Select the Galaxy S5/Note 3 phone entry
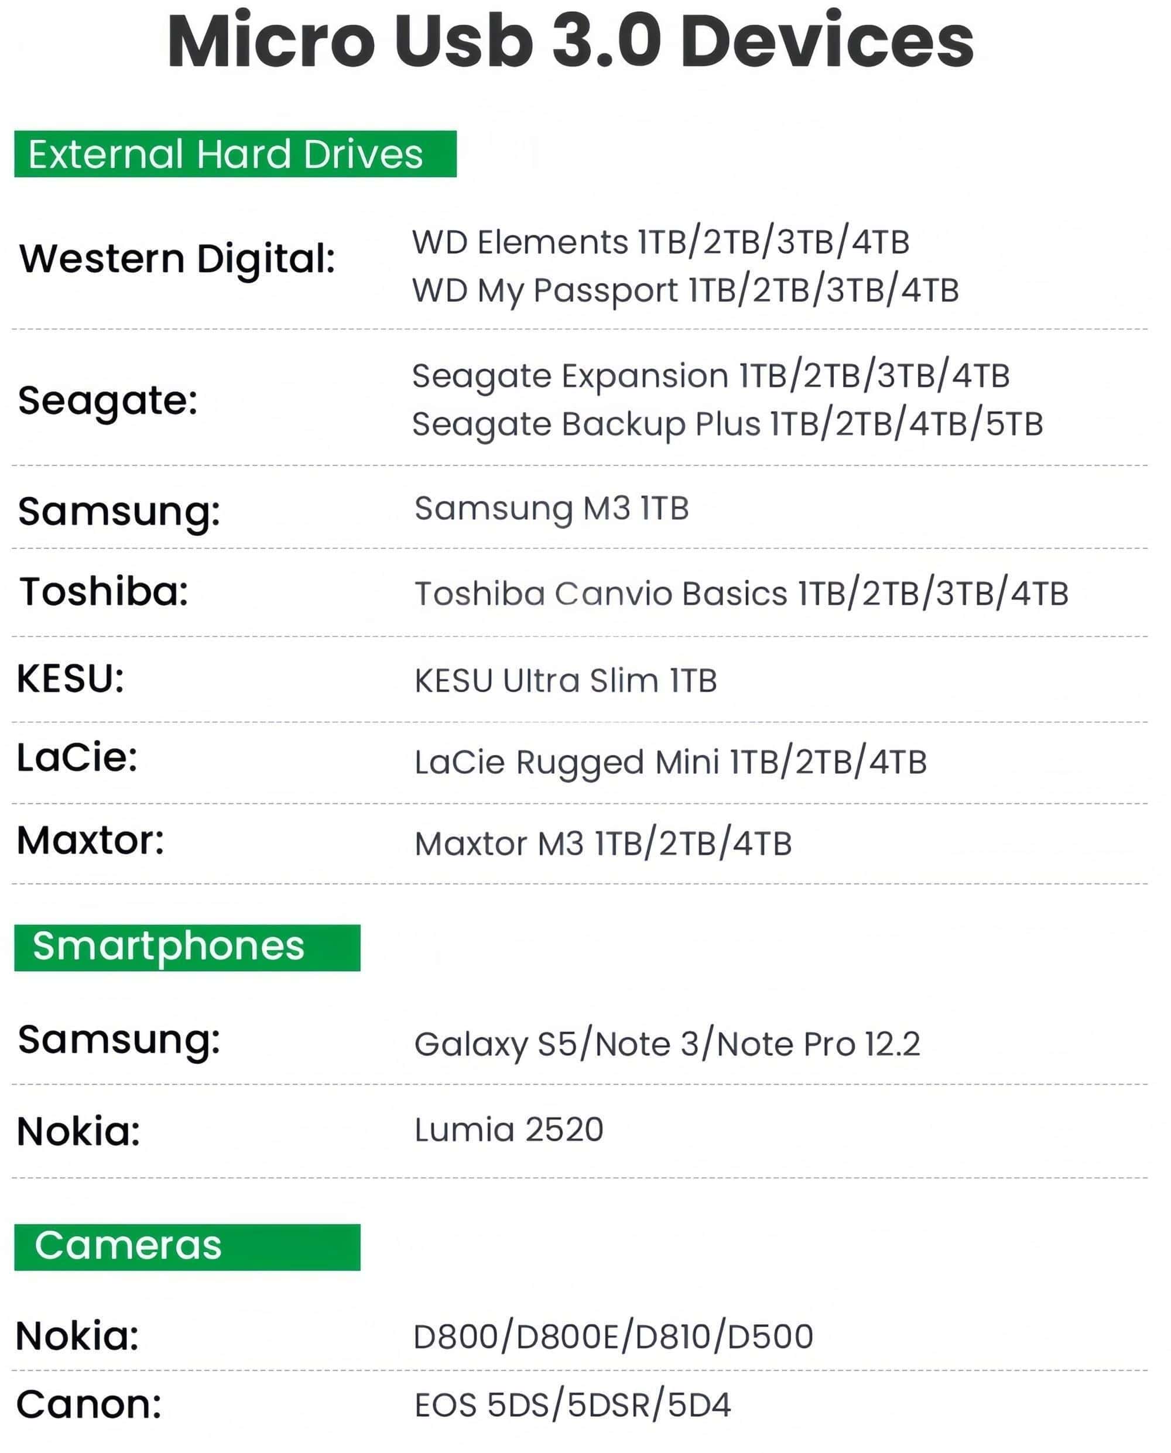 (x=666, y=1044)
